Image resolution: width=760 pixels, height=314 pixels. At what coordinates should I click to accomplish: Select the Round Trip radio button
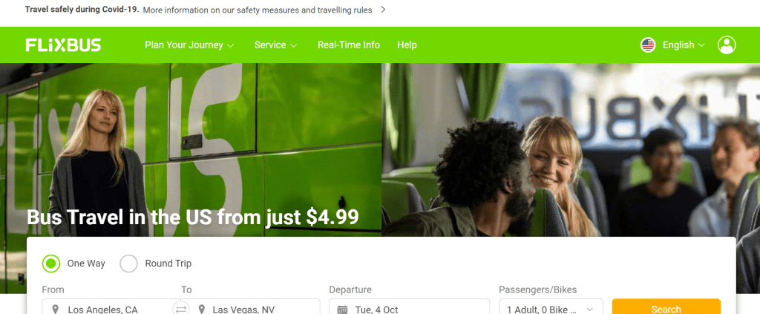pyautogui.click(x=129, y=264)
